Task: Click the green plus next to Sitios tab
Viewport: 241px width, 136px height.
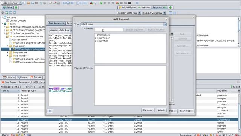Action: 16,8
